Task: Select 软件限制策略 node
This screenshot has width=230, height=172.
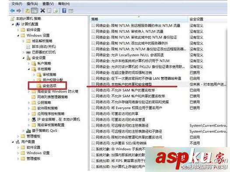Action: tap(47, 108)
